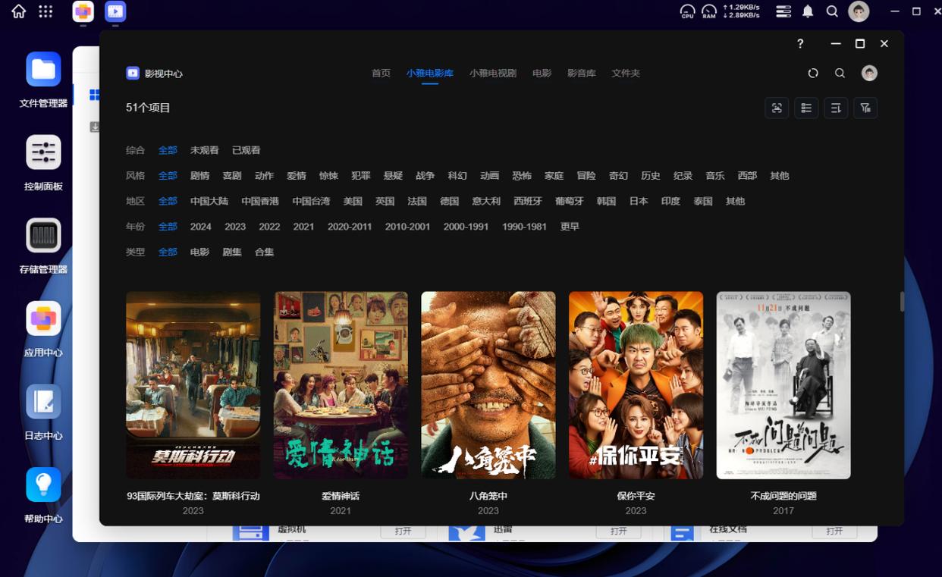
Task: Select 全部 in the 风格 row
Action: click(x=168, y=176)
